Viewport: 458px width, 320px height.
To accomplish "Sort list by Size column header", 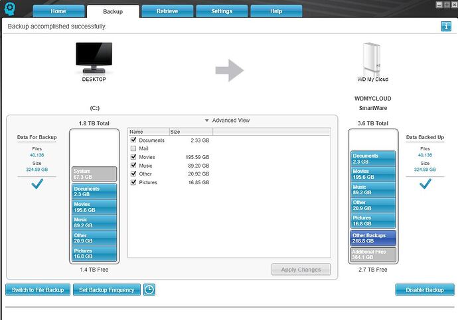I will [191, 132].
